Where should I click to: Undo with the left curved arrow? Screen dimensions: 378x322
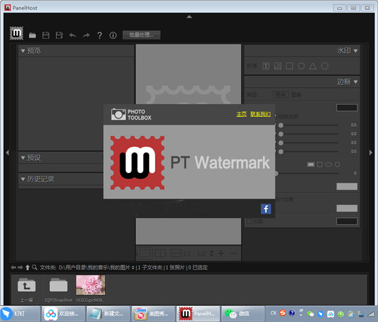coord(72,35)
